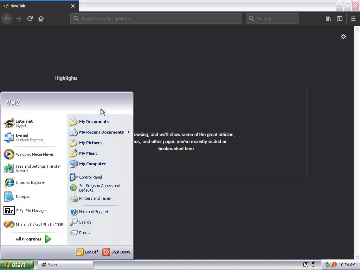Focus the browser Search box
Screen dimensions: 360x270
pyautogui.click(x=272, y=19)
